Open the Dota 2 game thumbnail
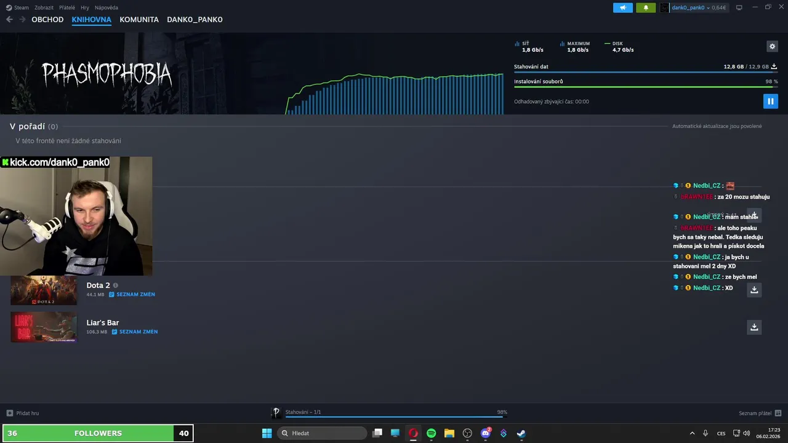788x443 pixels. pos(44,290)
